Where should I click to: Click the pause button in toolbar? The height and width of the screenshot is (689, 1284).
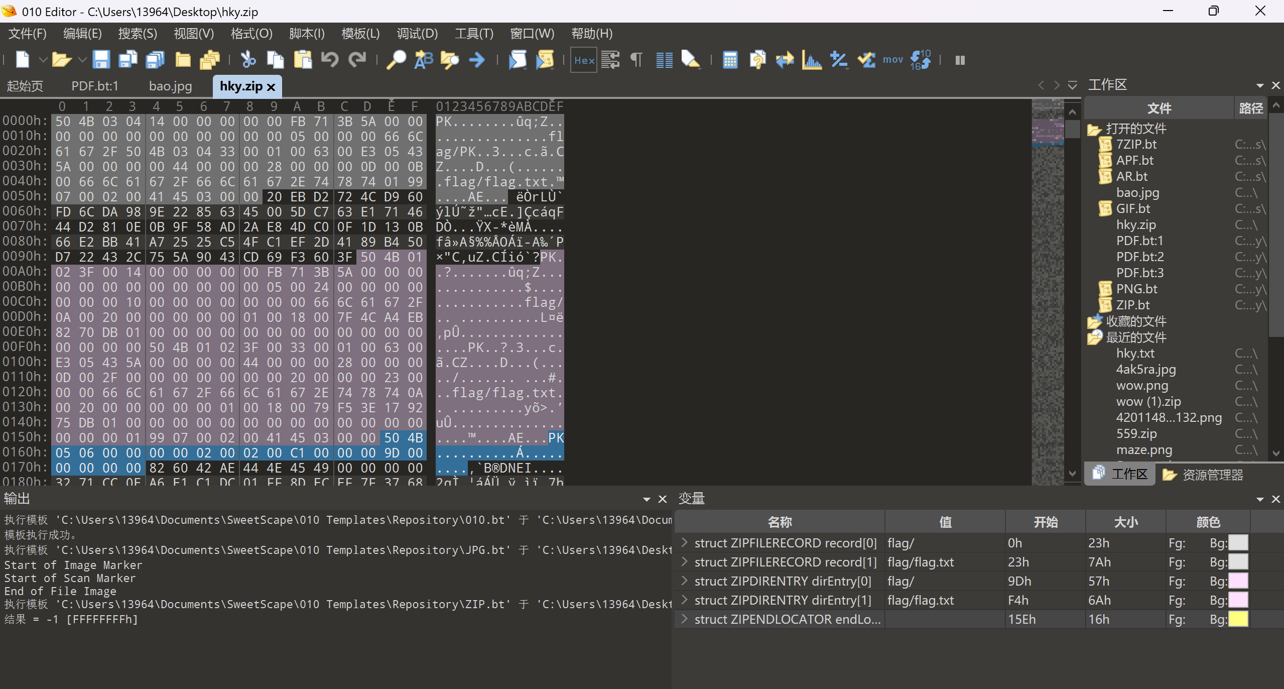960,60
